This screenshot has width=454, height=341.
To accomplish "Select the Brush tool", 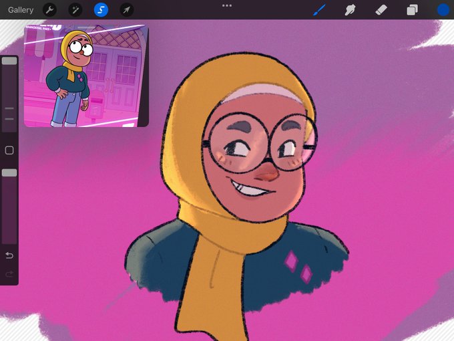I will 319,10.
